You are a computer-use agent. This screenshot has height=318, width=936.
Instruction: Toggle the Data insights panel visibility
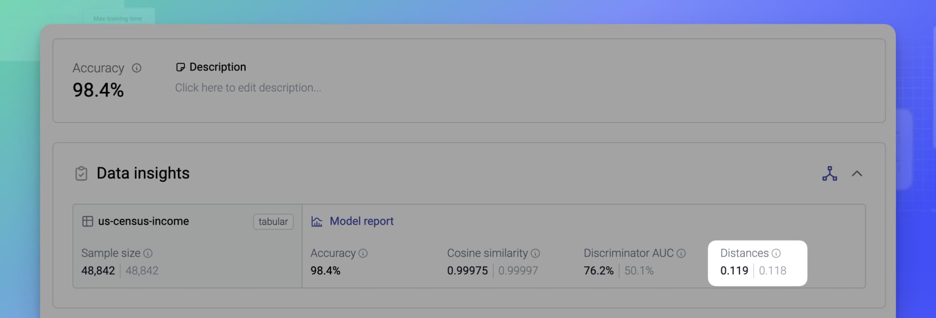858,174
